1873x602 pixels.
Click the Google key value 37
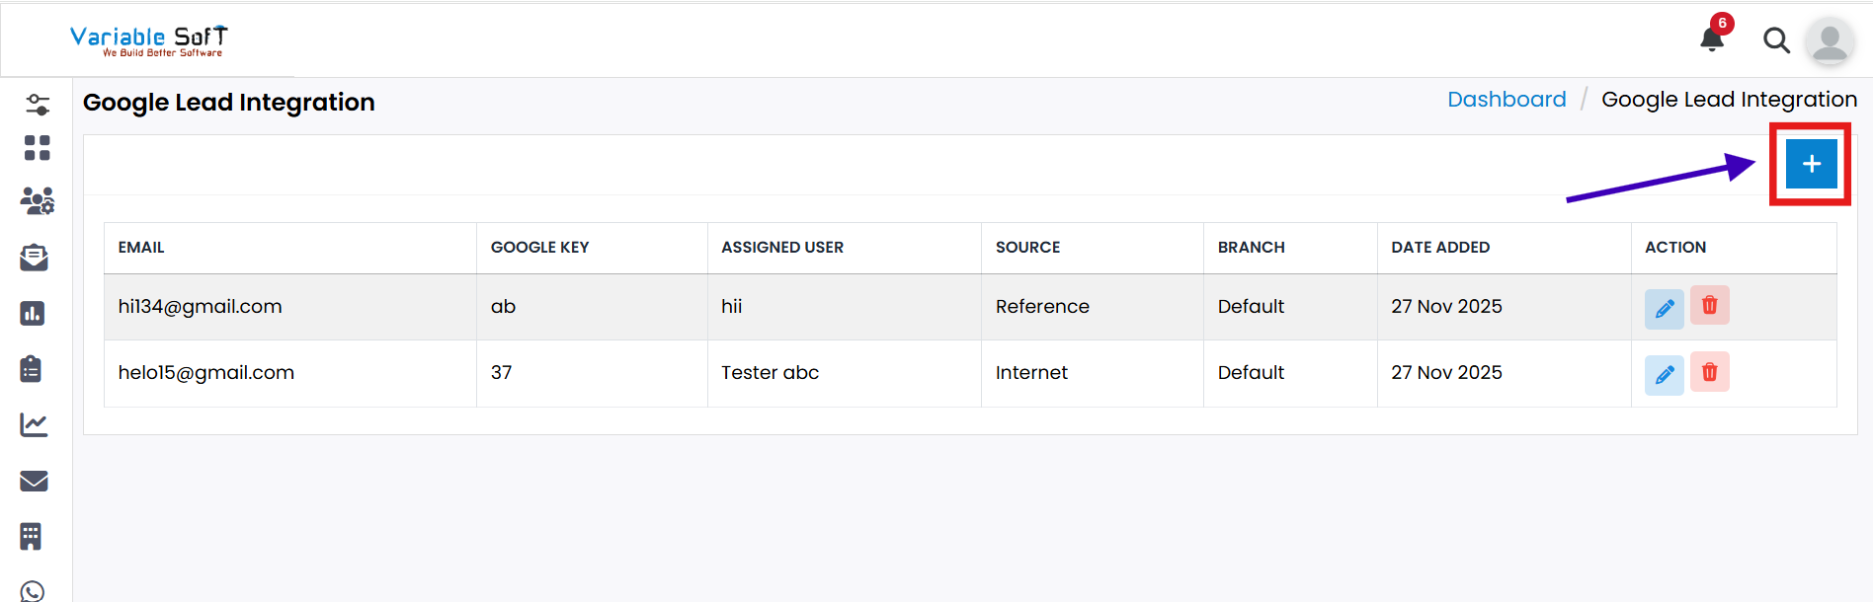coord(501,373)
